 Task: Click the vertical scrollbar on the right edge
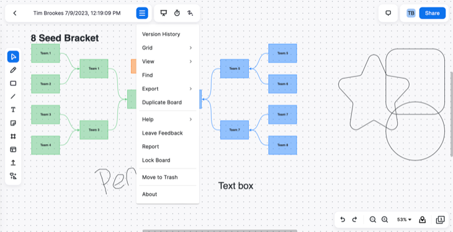coord(452,114)
